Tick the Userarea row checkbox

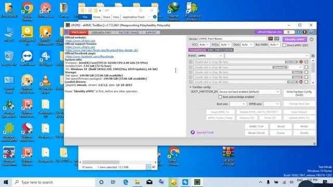tap(306, 67)
